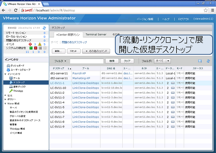Sort by デスクトップ column header
The image size is (216, 153).
[61, 68]
